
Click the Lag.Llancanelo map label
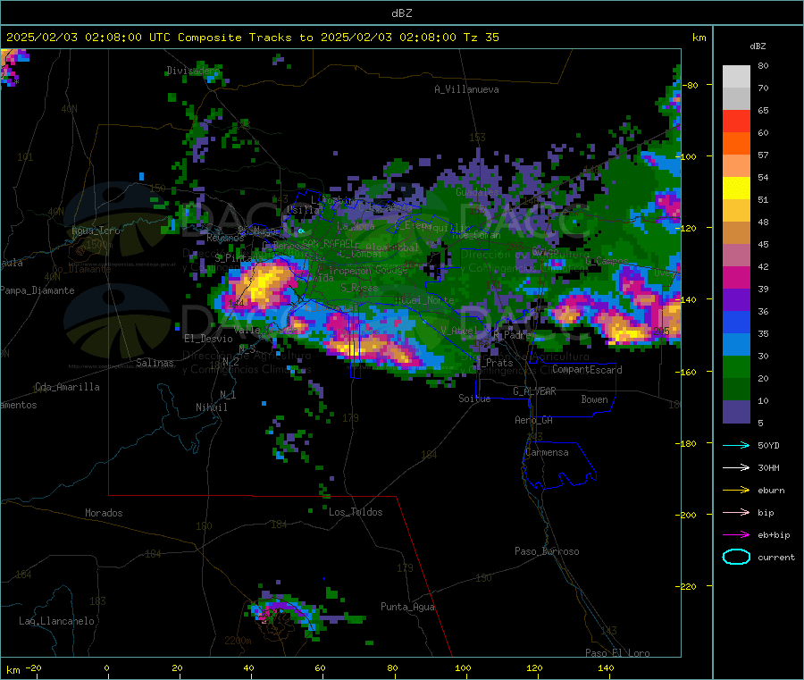pos(56,621)
